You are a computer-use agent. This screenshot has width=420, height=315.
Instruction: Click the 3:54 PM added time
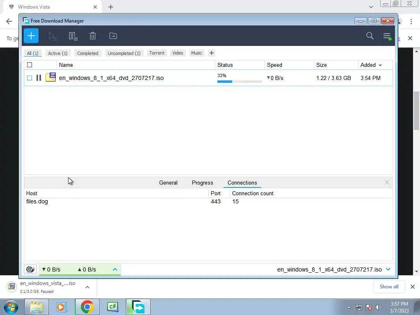pyautogui.click(x=370, y=78)
